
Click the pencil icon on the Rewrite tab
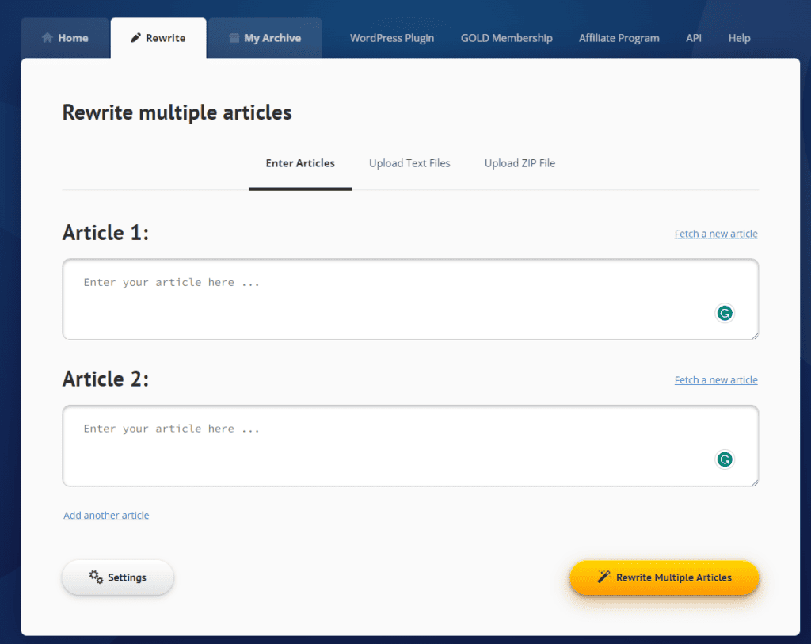pyautogui.click(x=139, y=37)
